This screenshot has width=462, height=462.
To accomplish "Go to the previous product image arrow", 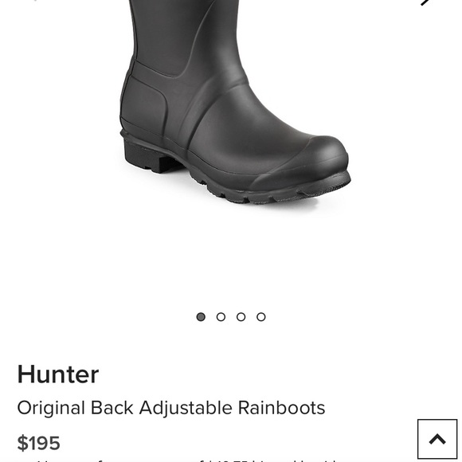I will click(35, 1).
